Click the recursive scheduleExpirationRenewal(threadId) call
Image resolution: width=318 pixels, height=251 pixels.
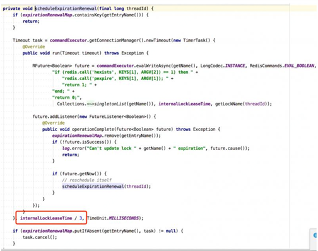[x=106, y=187]
